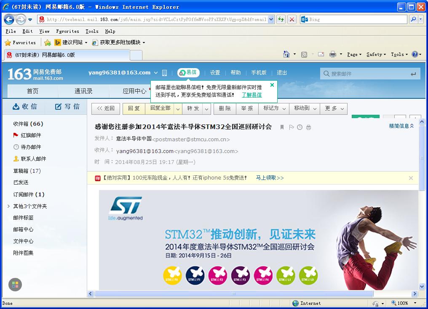This screenshot has height=309, width=428.
Task: Click the horizontal scrollbar of the email
Action: [234, 294]
